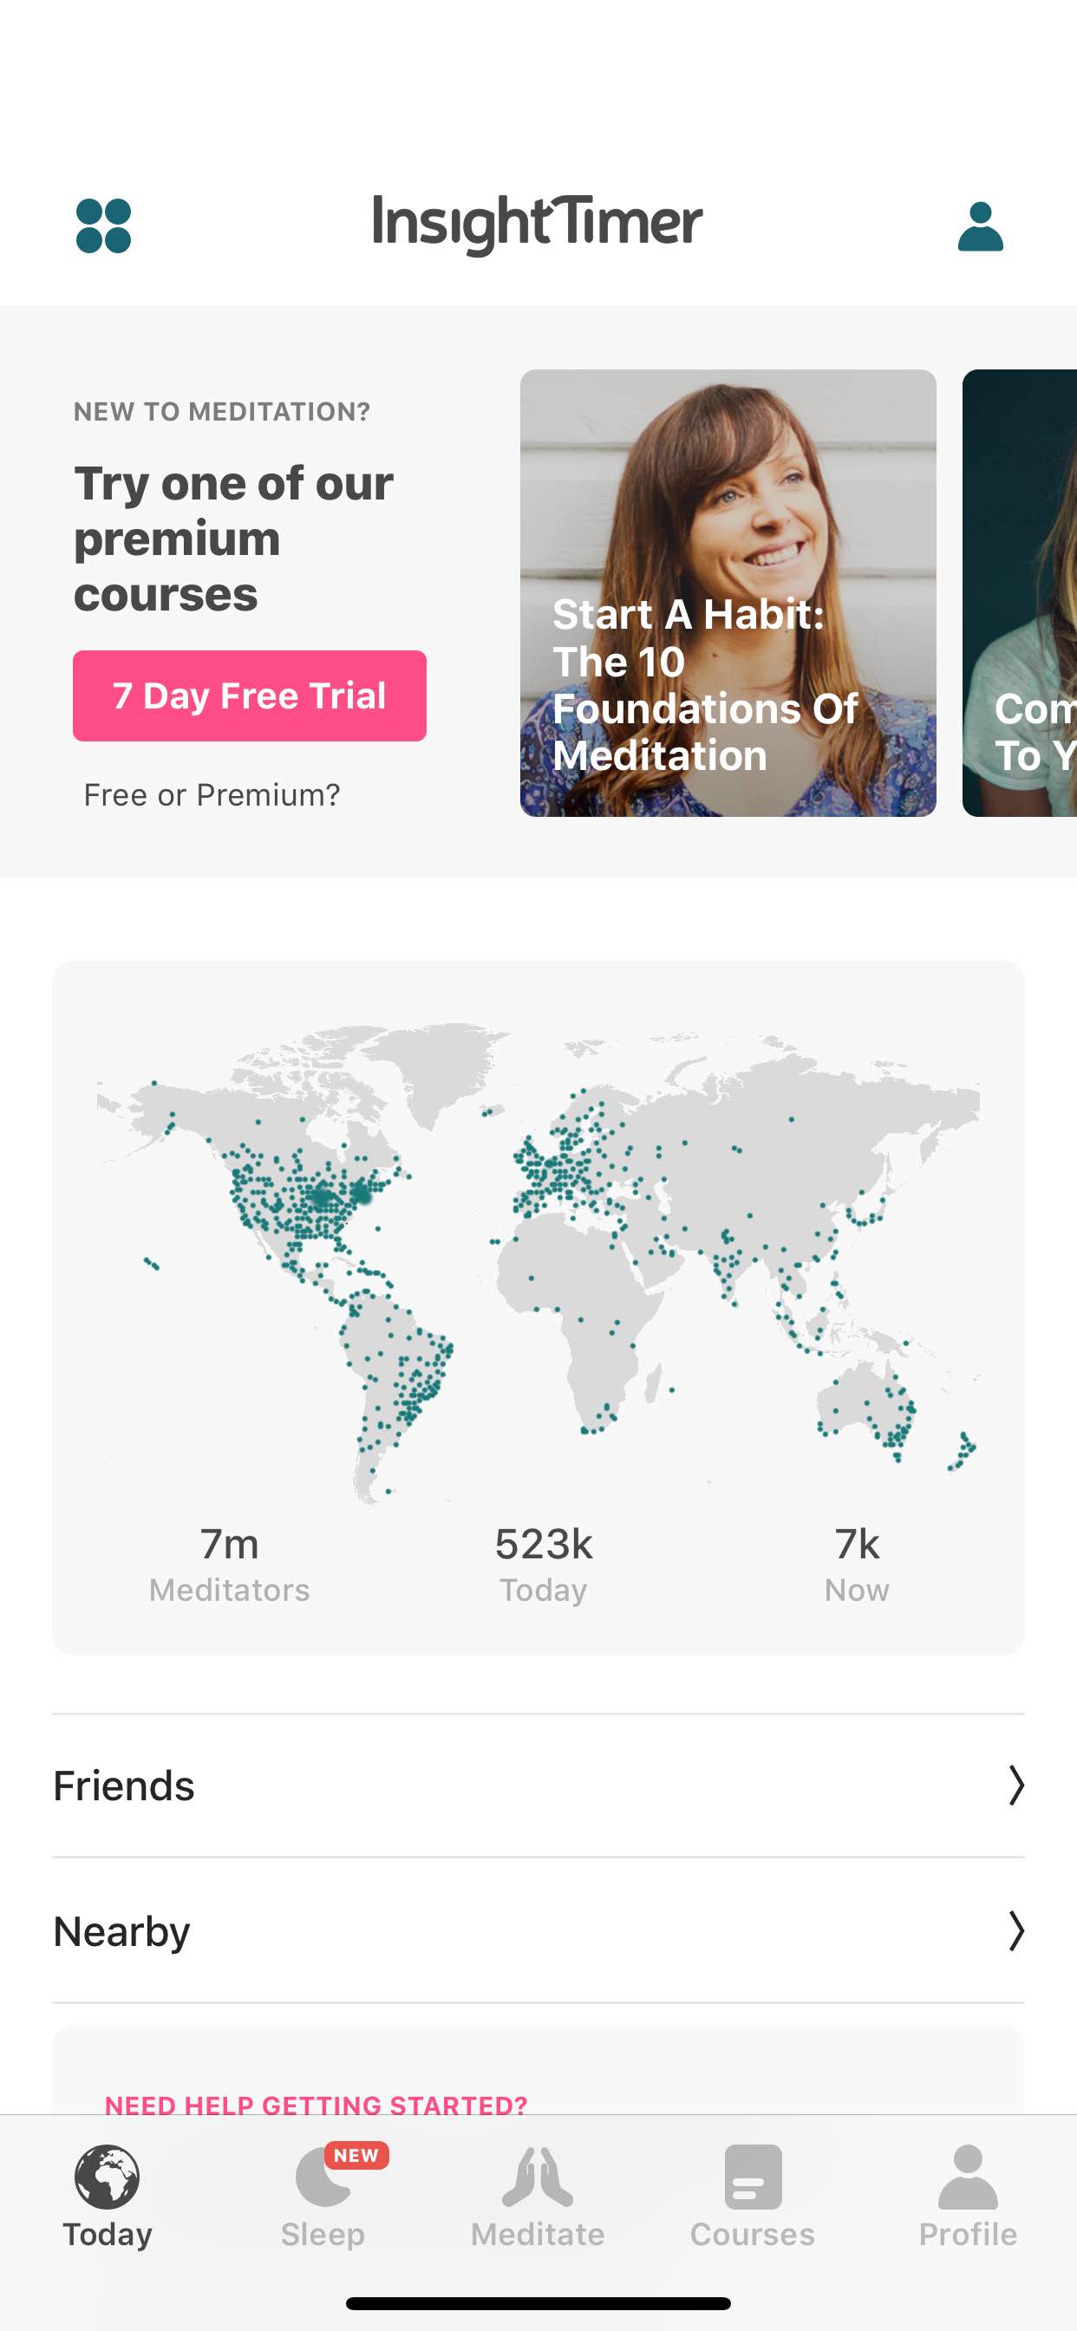The height and width of the screenshot is (2331, 1077).
Task: Open the Nearby list row
Action: tap(538, 1930)
